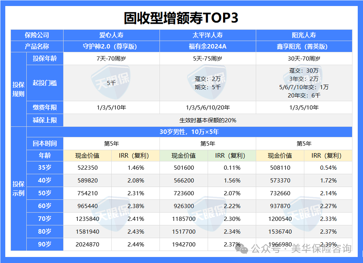Viewport: 363px width, 263px height.
Task: Click the 30岁男性，10万×5年 banner
Action: point(189,132)
